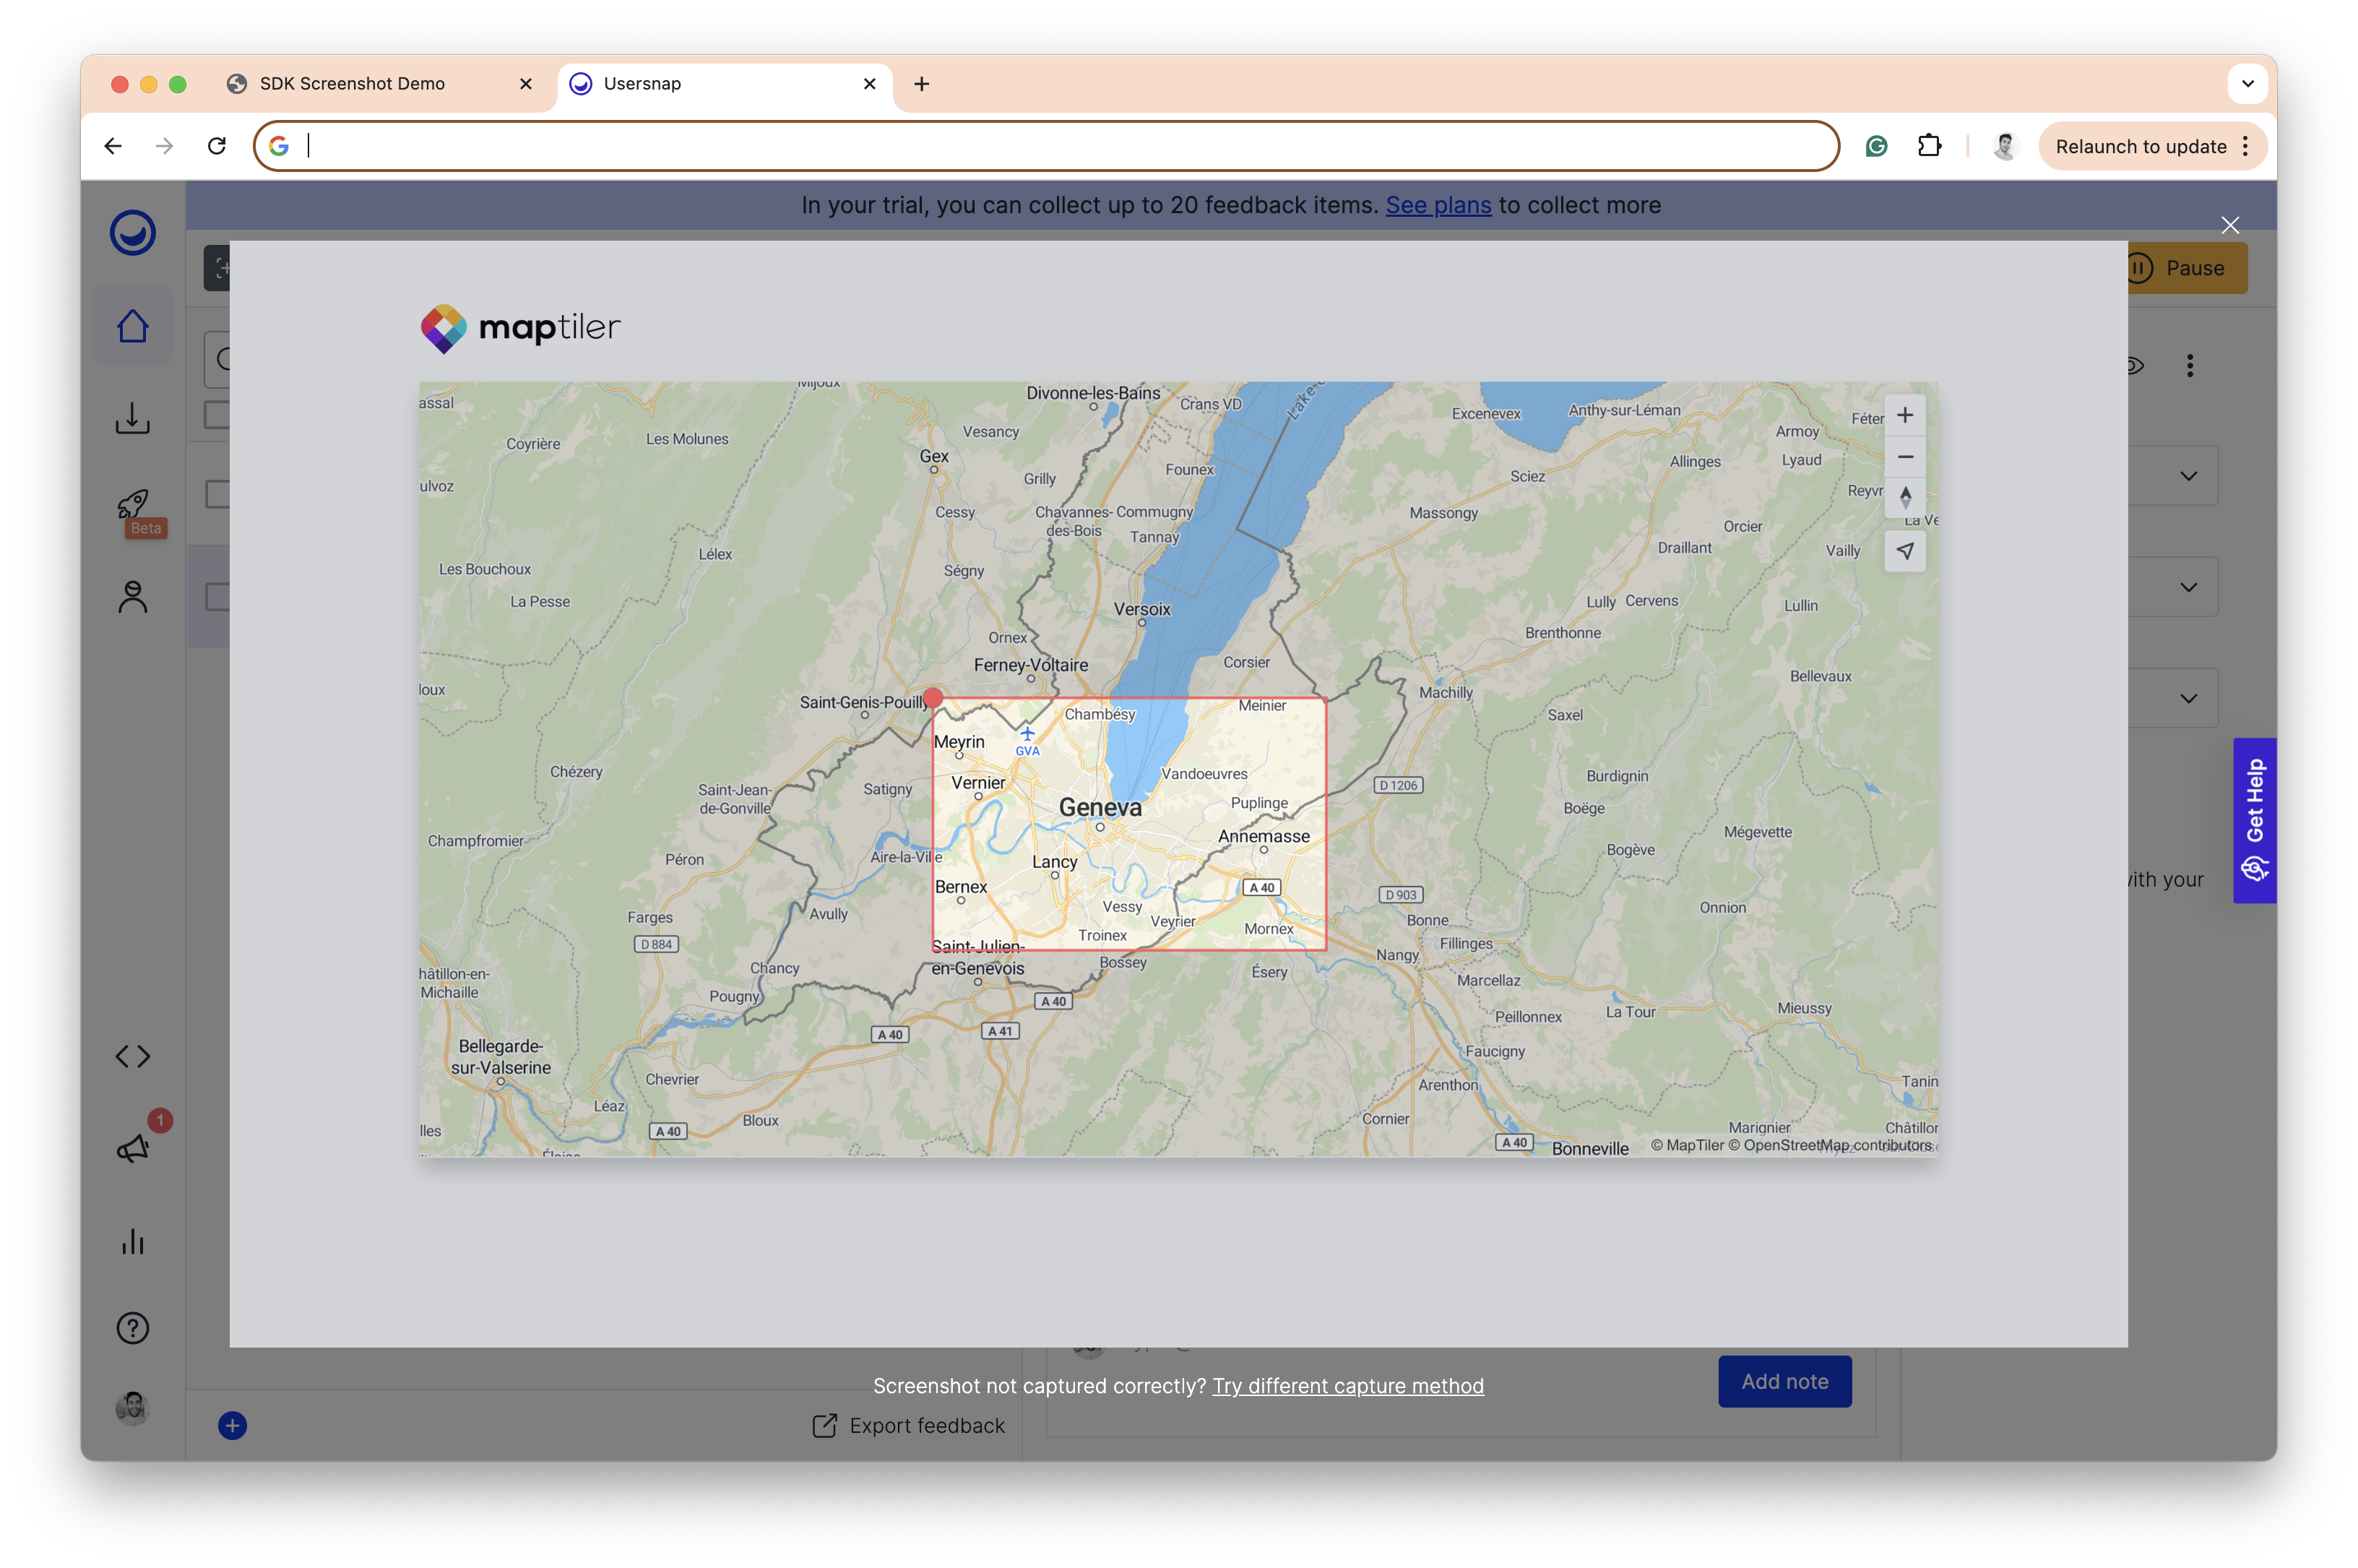Click Try different capture method link
This screenshot has height=1568, width=2358.
pyautogui.click(x=1347, y=1386)
